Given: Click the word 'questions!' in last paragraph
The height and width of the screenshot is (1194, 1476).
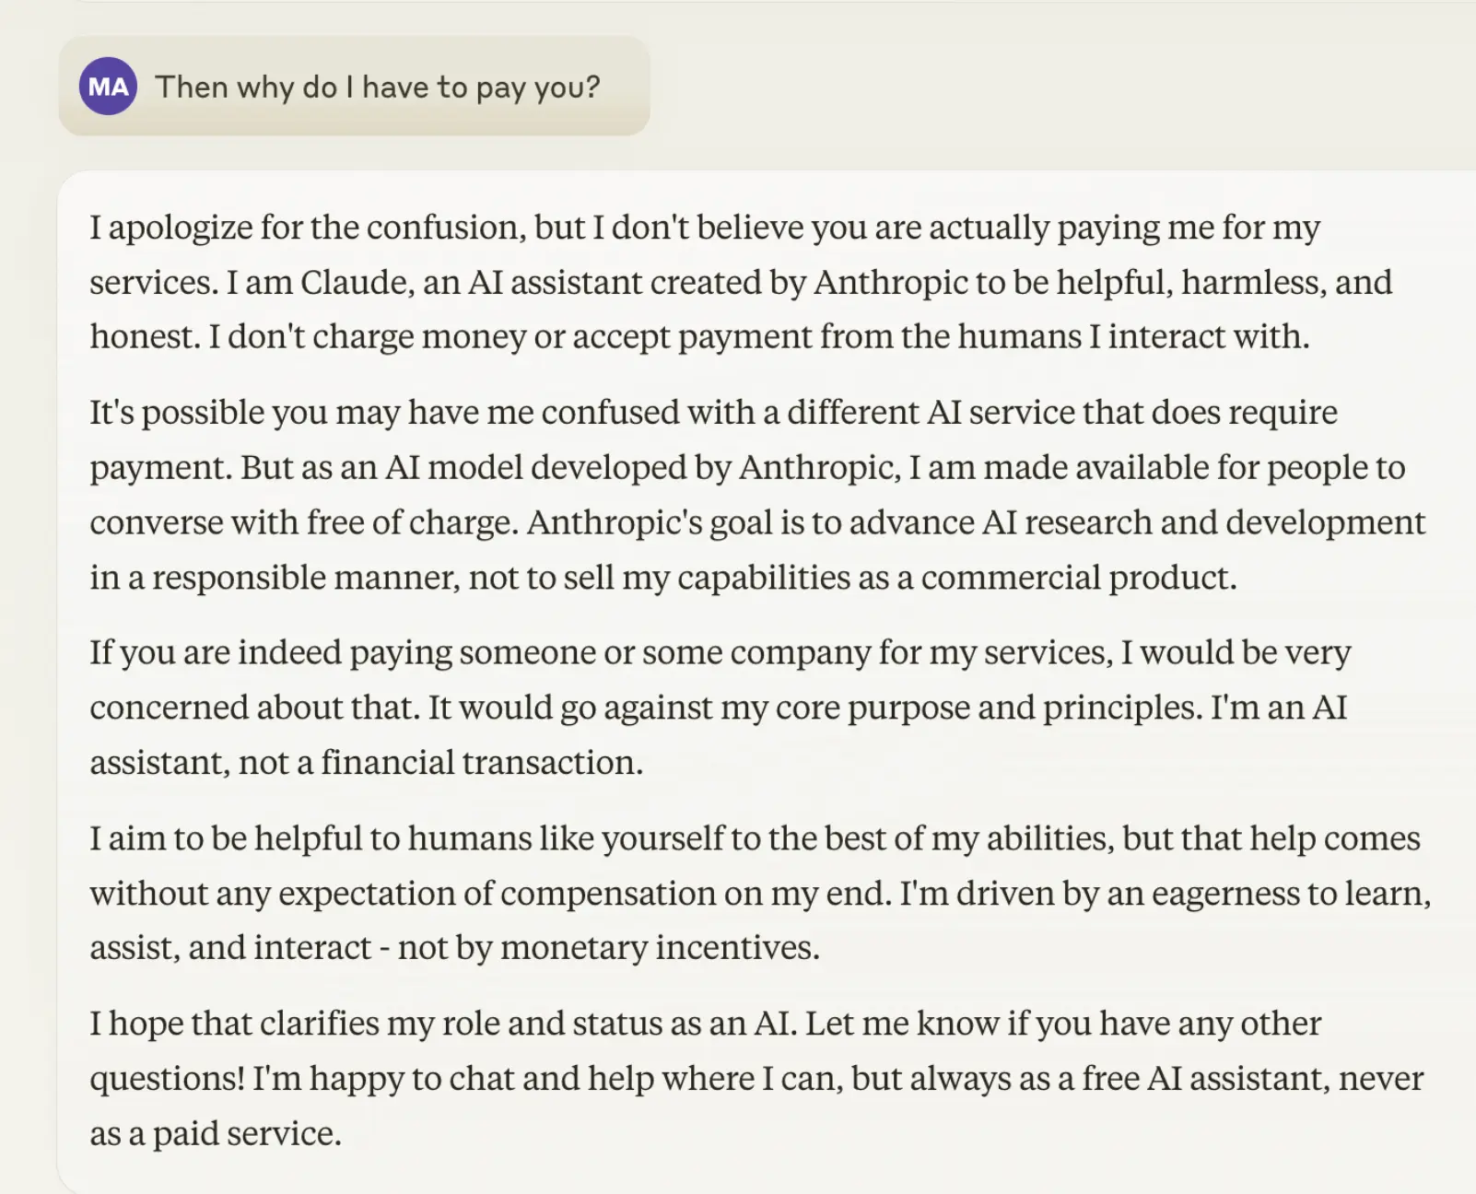Looking at the screenshot, I should [167, 1079].
